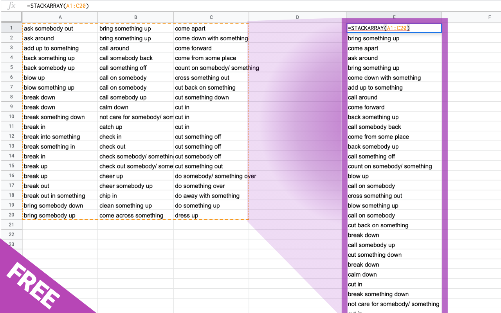
Task: Click 'blow something up' in column A
Action: coord(60,87)
